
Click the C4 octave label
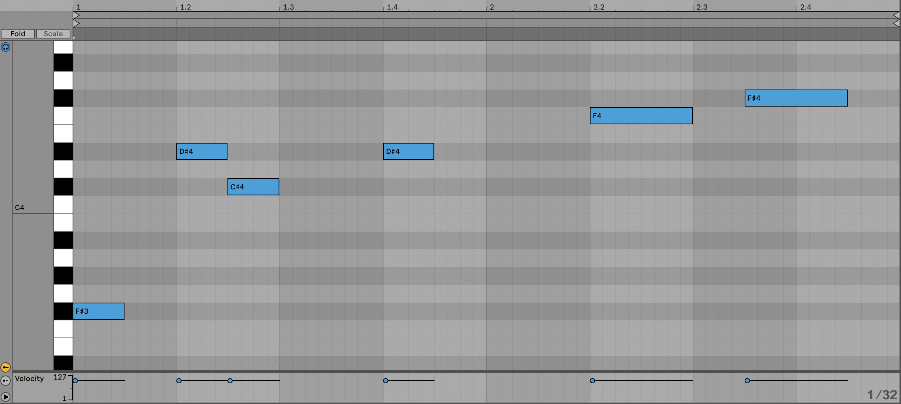point(20,208)
